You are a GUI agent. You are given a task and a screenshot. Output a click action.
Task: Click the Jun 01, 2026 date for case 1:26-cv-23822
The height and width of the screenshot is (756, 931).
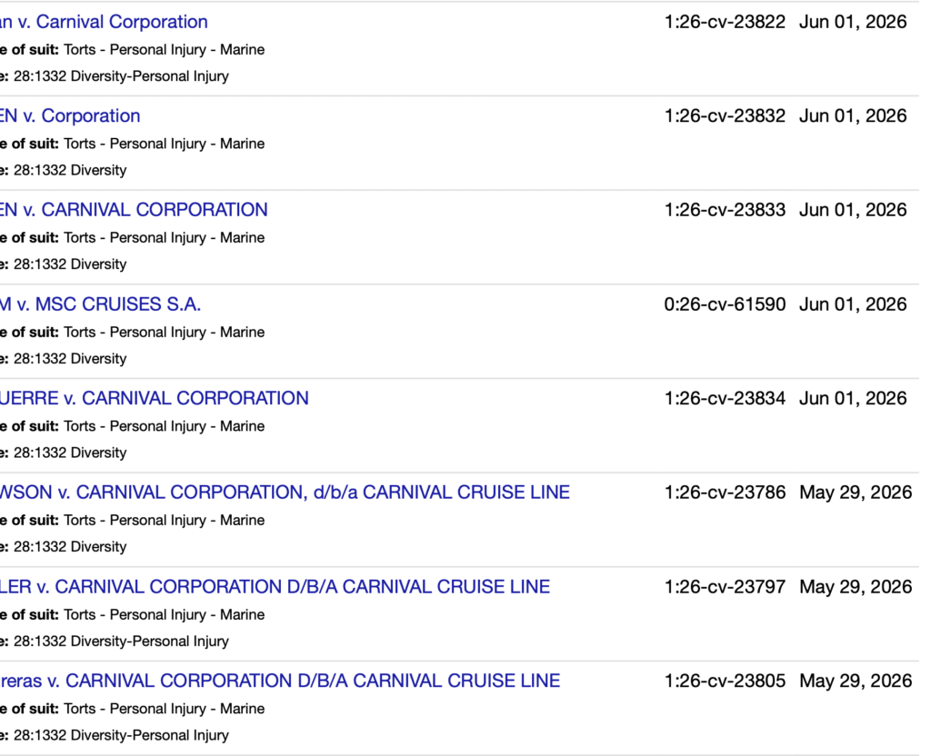pyautogui.click(x=853, y=22)
